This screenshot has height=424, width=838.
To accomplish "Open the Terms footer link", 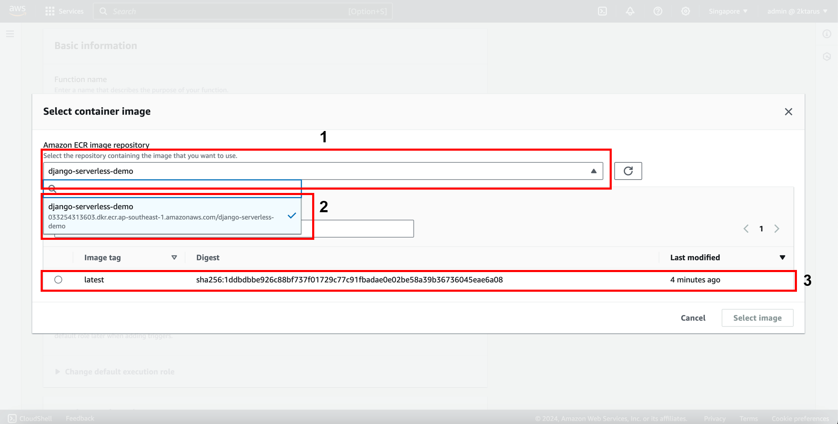I will point(749,419).
